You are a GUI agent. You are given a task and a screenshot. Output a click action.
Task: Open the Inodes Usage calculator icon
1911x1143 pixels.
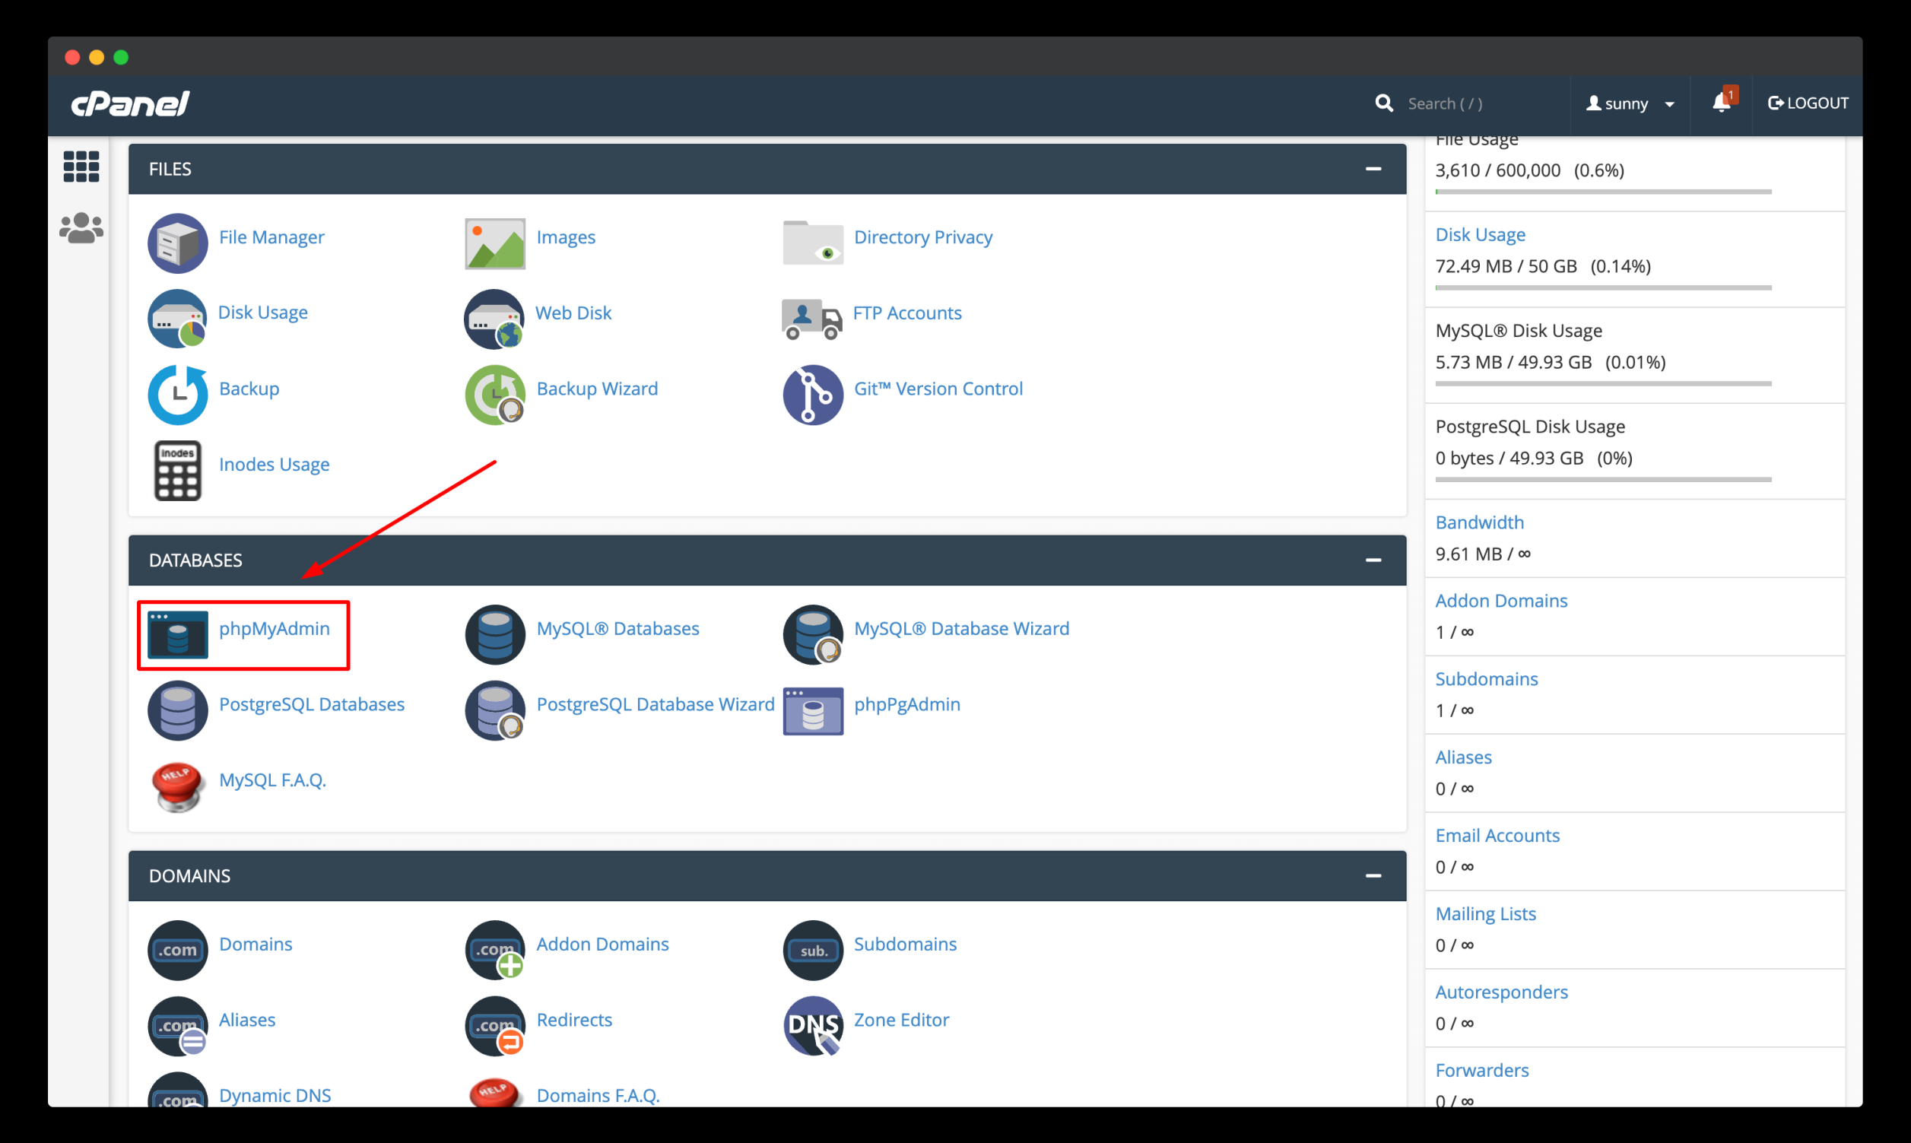point(178,470)
